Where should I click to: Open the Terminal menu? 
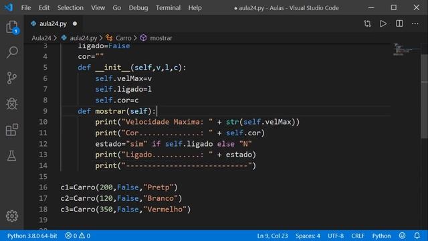[168, 7]
